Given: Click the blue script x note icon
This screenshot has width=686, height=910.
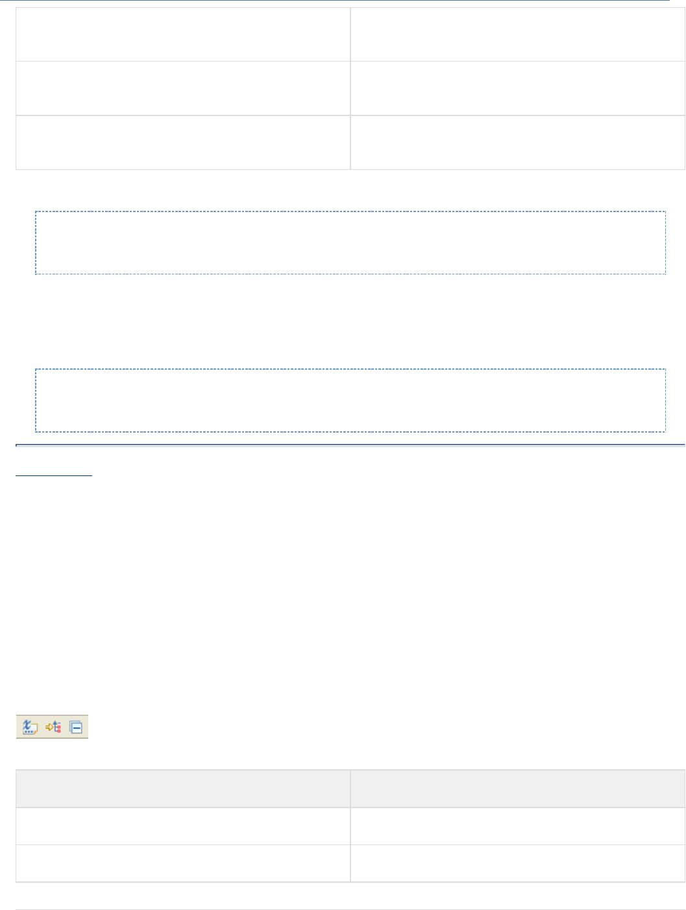Looking at the screenshot, I should click(30, 728).
